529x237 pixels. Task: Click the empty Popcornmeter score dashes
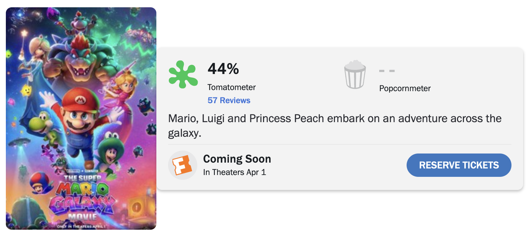(x=387, y=70)
